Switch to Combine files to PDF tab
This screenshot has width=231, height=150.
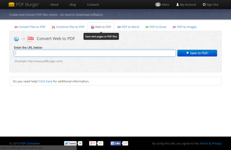point(70,27)
